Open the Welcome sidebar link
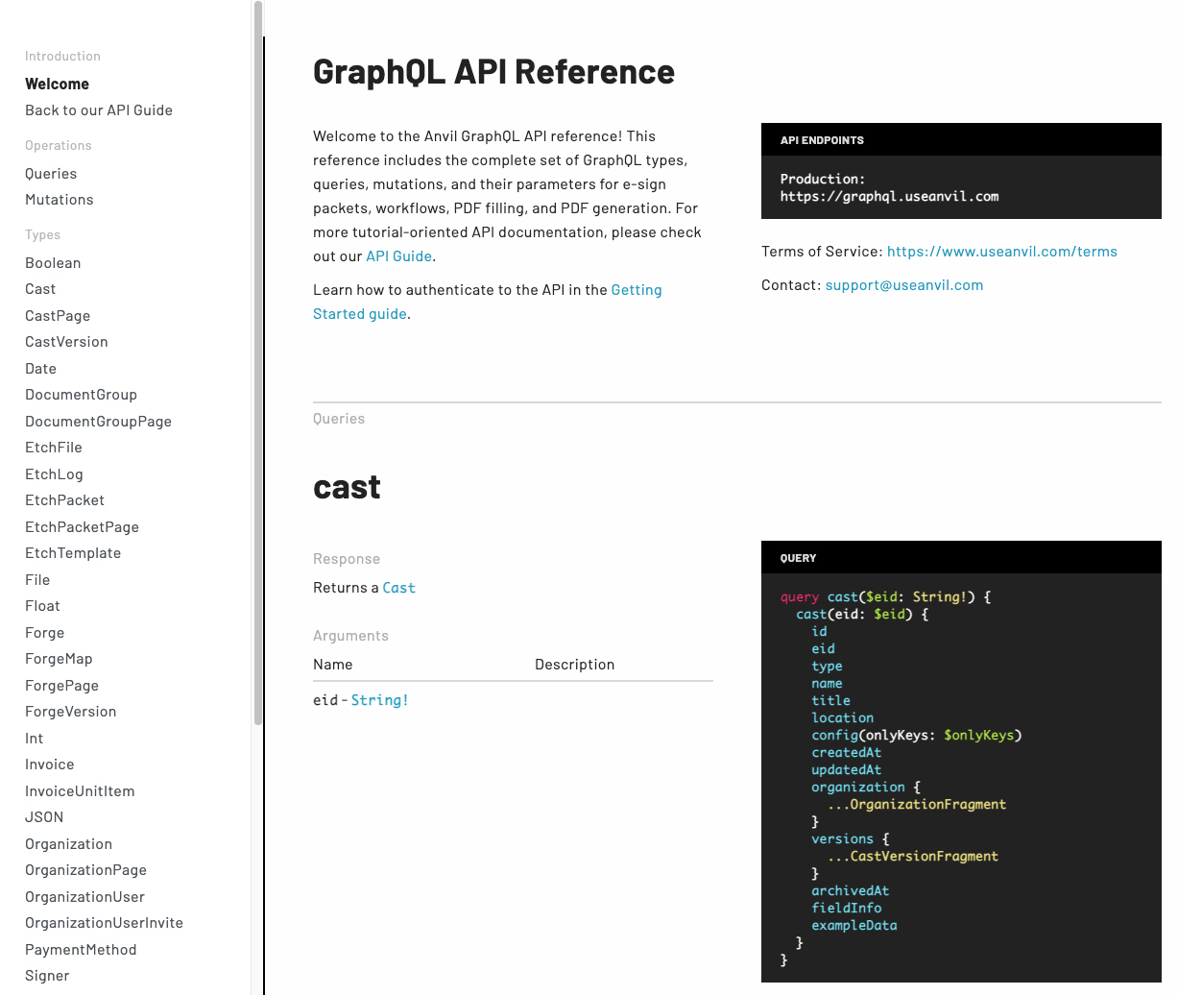Image resolution: width=1178 pixels, height=995 pixels. pos(57,85)
